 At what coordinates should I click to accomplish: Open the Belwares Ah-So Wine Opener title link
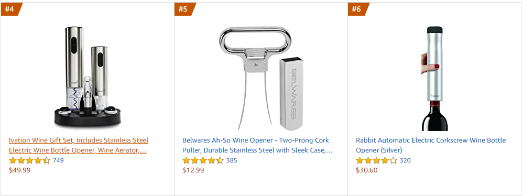pyautogui.click(x=257, y=145)
